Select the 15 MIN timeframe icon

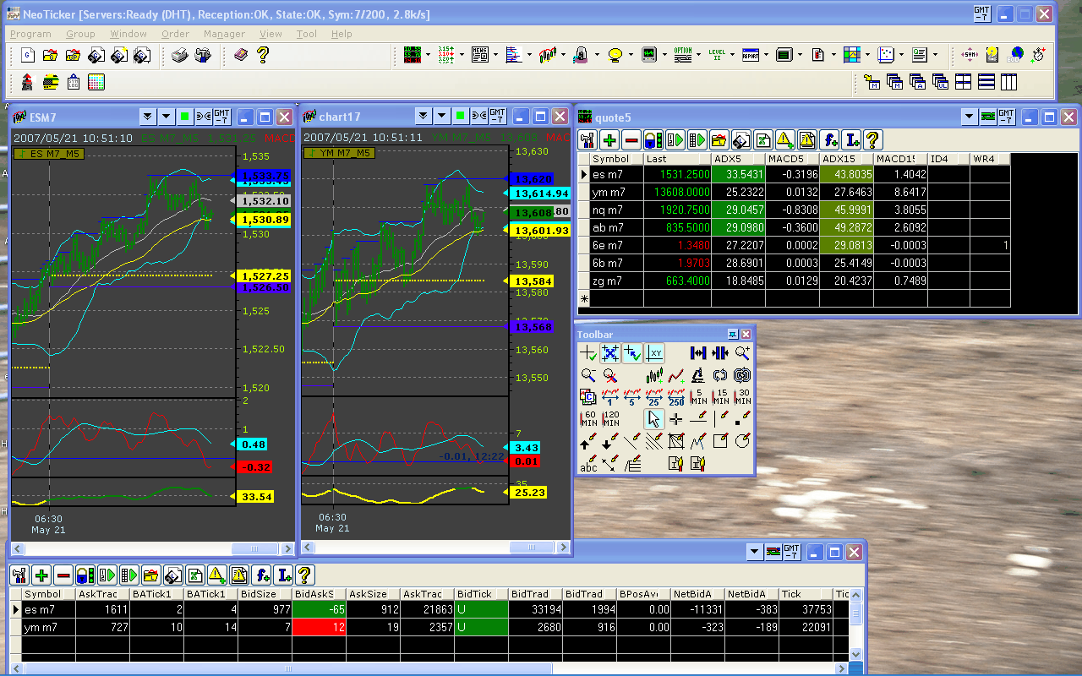(720, 397)
